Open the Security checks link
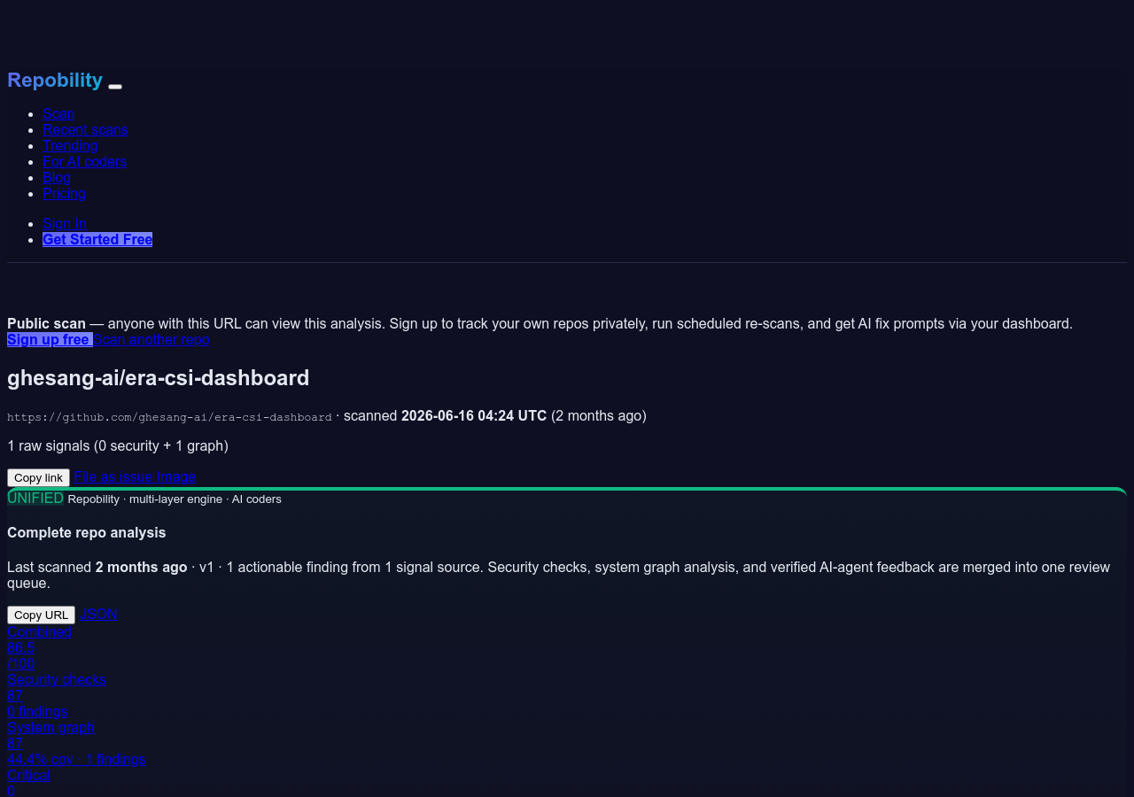Image resolution: width=1134 pixels, height=797 pixels. coord(57,679)
